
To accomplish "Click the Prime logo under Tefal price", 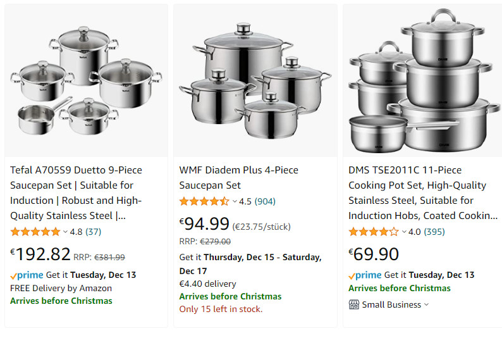I will tap(27, 275).
